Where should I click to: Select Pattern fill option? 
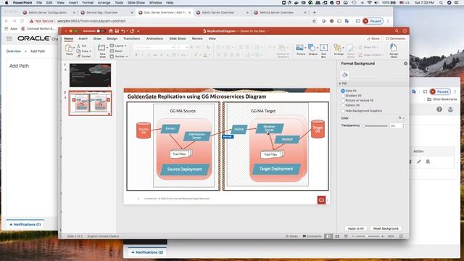[343, 105]
